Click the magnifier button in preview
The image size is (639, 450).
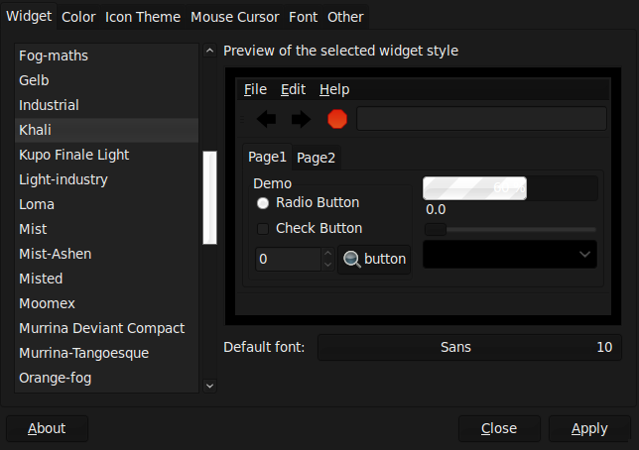tap(374, 260)
